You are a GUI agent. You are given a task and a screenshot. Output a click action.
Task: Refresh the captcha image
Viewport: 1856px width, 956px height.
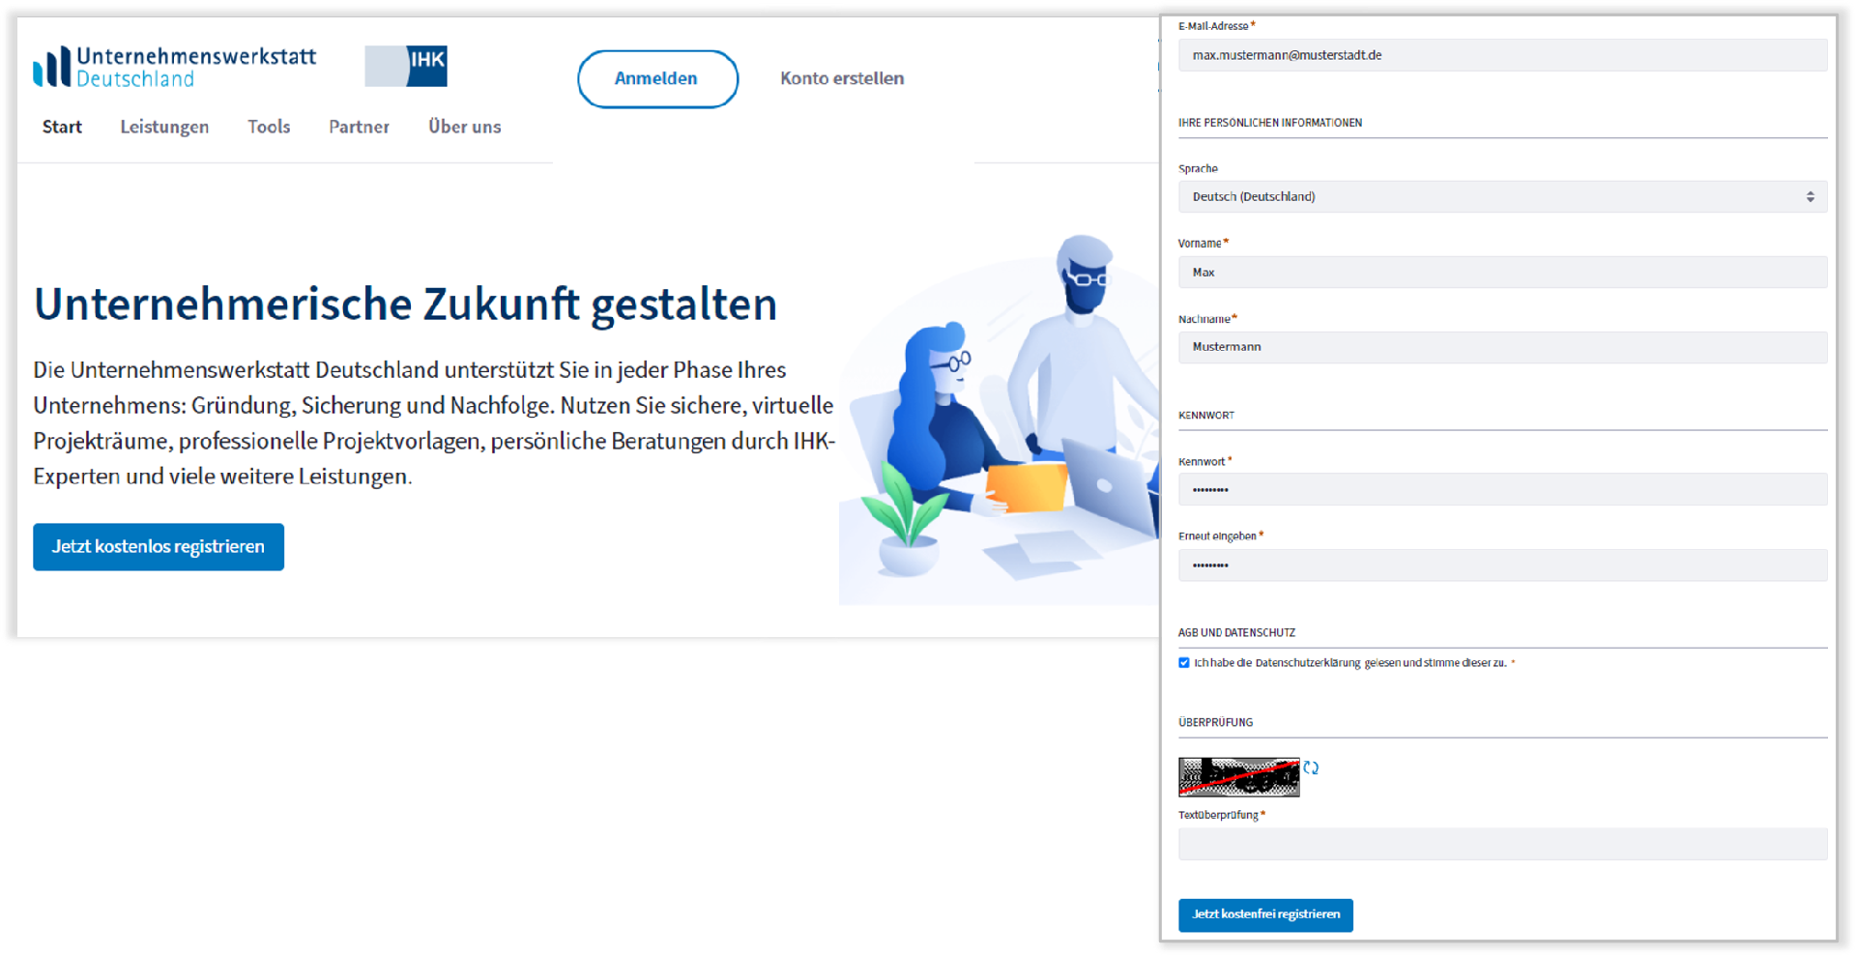coord(1311,768)
